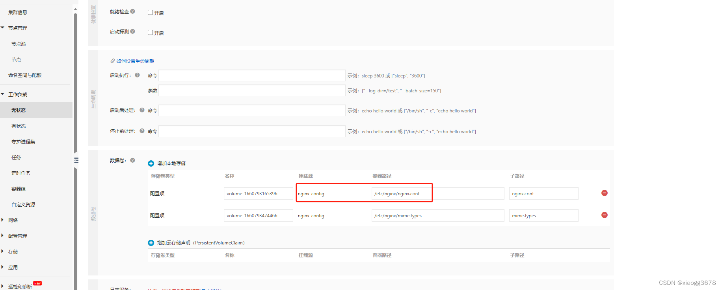
Task: Enable 启动探测 checkbox
Action: click(150, 33)
